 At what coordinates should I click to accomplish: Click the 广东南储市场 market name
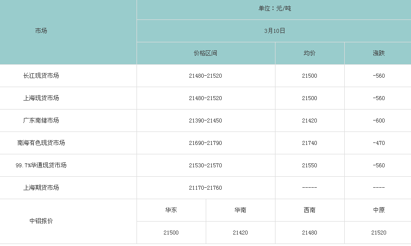[x=41, y=121]
